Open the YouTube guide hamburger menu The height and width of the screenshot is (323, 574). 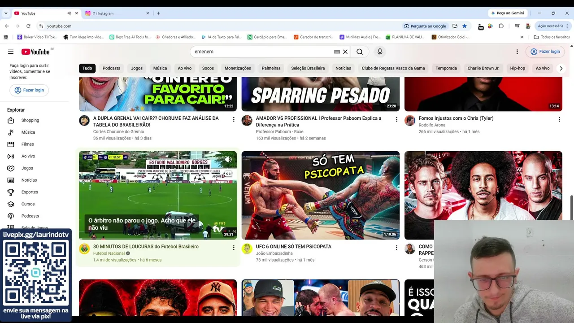pos(11,52)
